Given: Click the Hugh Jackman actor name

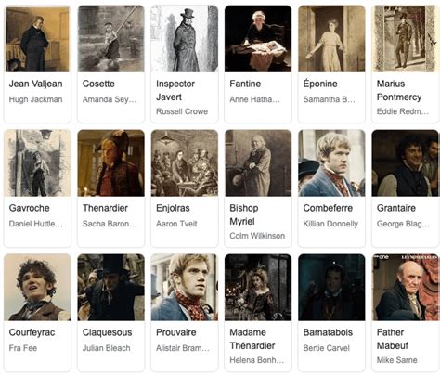Looking at the screenshot, I should (x=35, y=99).
